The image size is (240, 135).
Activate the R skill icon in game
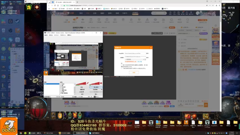click(205, 116)
